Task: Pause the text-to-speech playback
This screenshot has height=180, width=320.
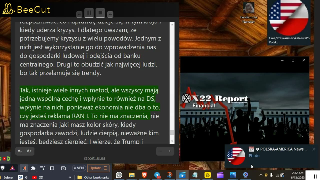Action: click(89, 13)
